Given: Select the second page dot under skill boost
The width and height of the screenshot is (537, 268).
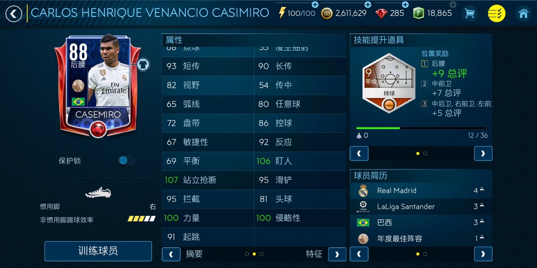Looking at the screenshot, I should tap(425, 154).
